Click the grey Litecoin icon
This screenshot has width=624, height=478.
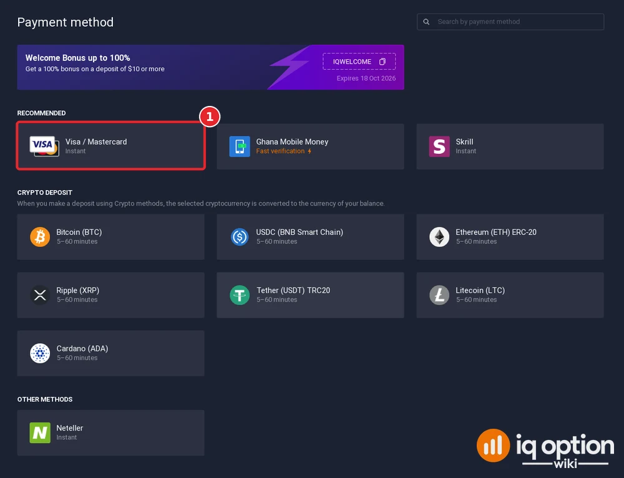[439, 295]
